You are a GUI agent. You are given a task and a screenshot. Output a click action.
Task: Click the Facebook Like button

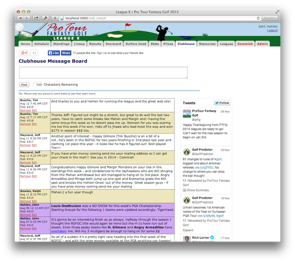54,53
